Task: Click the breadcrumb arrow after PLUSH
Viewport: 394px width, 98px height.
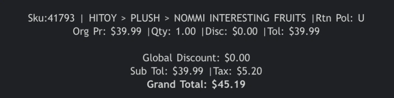Action: [x=167, y=19]
